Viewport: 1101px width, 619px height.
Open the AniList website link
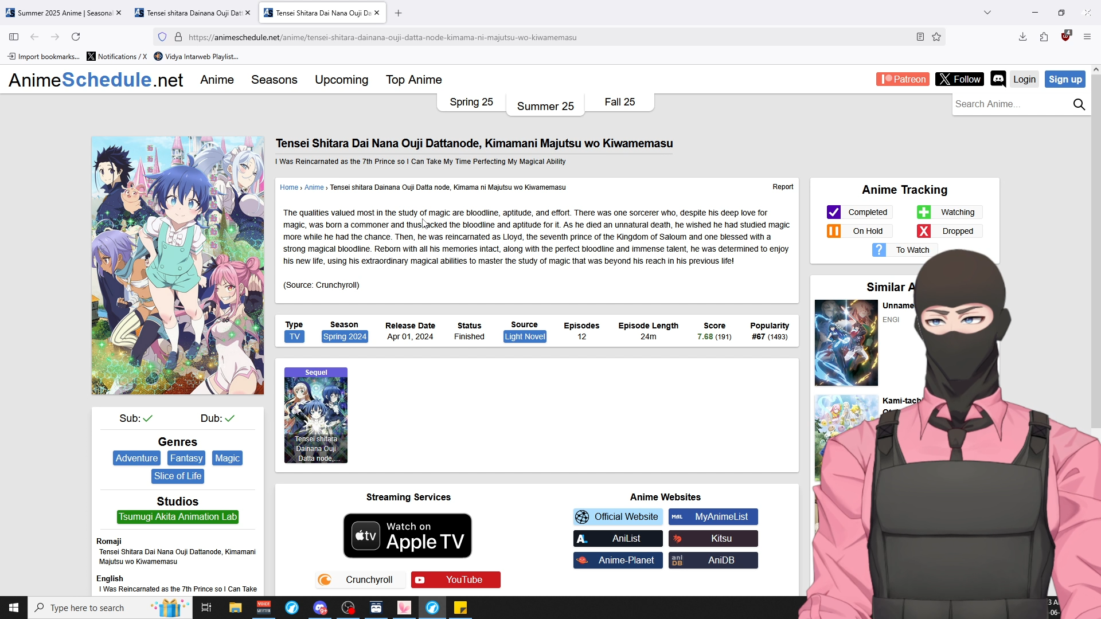[618, 539]
